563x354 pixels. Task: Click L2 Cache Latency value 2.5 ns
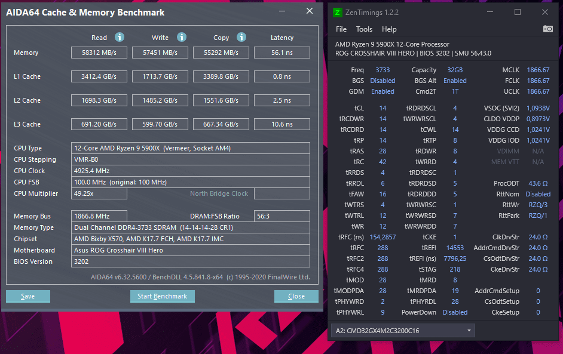point(282,100)
